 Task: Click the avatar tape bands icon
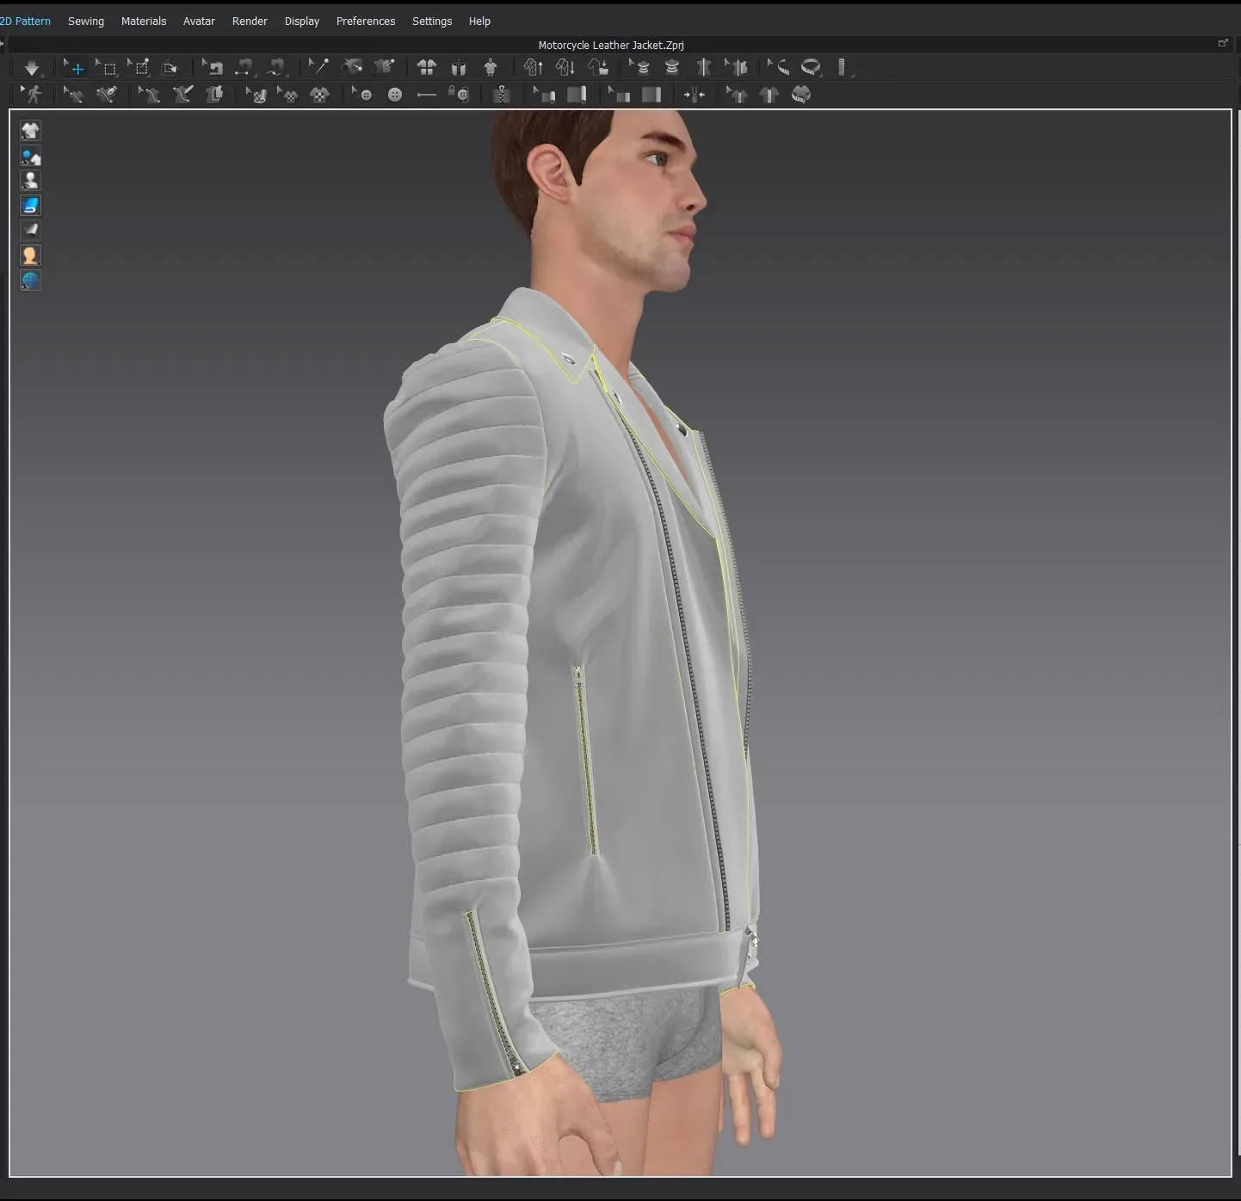[672, 67]
